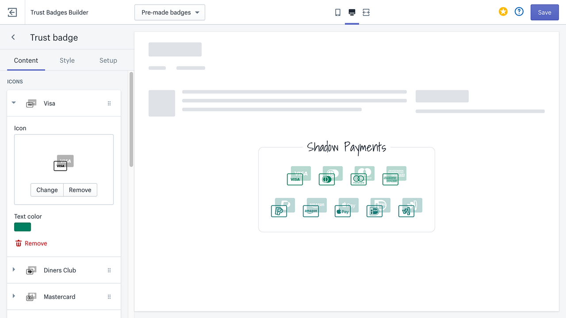Image resolution: width=566 pixels, height=318 pixels.
Task: Click the Diners Club drag handle
Action: [109, 270]
